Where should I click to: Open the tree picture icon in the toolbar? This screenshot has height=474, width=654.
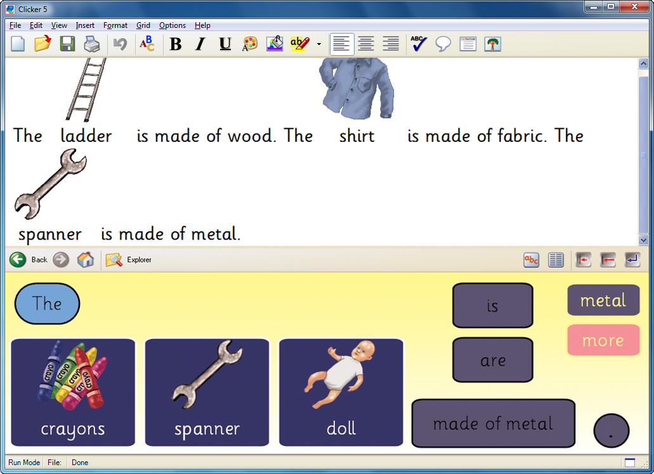click(493, 44)
